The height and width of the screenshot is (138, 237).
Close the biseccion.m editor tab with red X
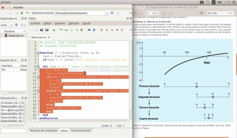pyautogui.click(x=49, y=37)
